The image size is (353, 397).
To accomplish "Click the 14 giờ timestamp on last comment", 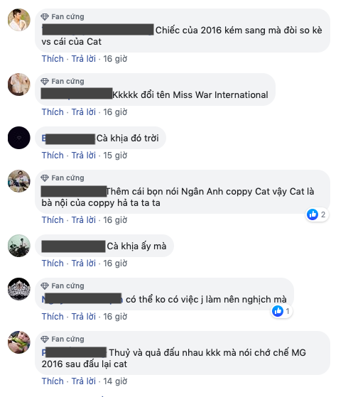I will (115, 381).
